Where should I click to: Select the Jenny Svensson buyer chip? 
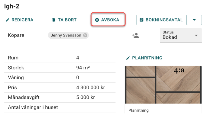point(66,35)
